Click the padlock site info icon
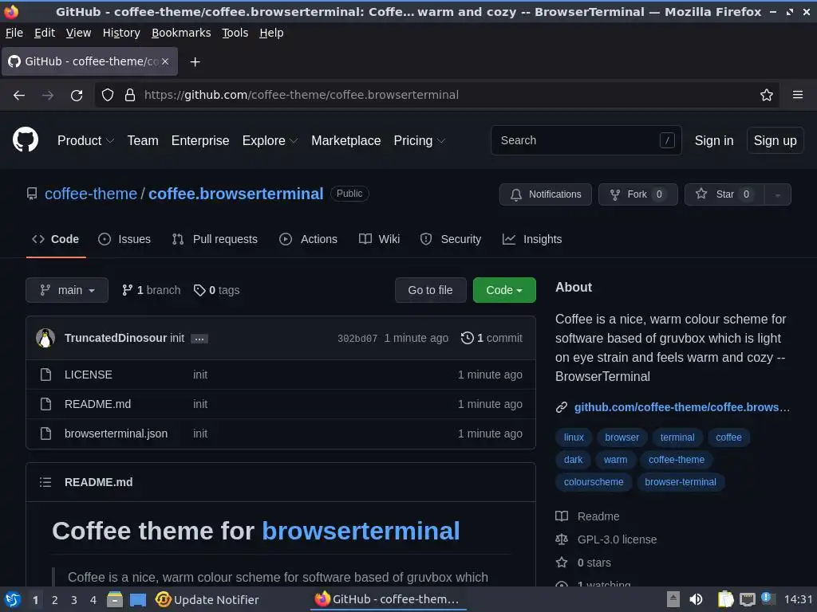This screenshot has height=612, width=817. click(x=130, y=95)
